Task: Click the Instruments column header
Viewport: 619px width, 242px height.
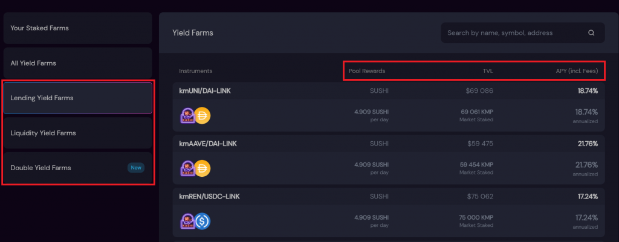Action: click(195, 71)
